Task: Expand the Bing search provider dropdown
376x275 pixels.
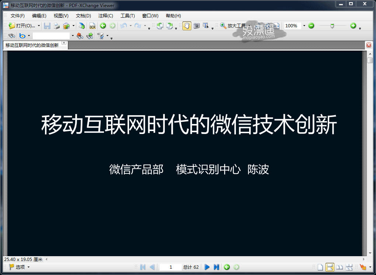Action: point(29,36)
